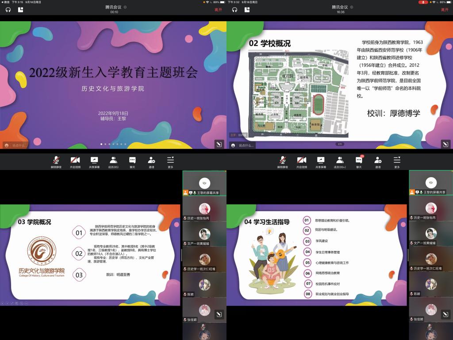
Task: Click the headphone audio icon beside the 微信 back link
Action: pyautogui.click(x=8, y=9)
